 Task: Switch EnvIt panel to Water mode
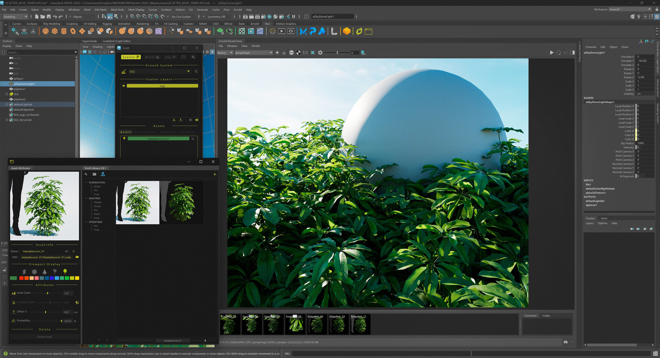[x=152, y=57]
